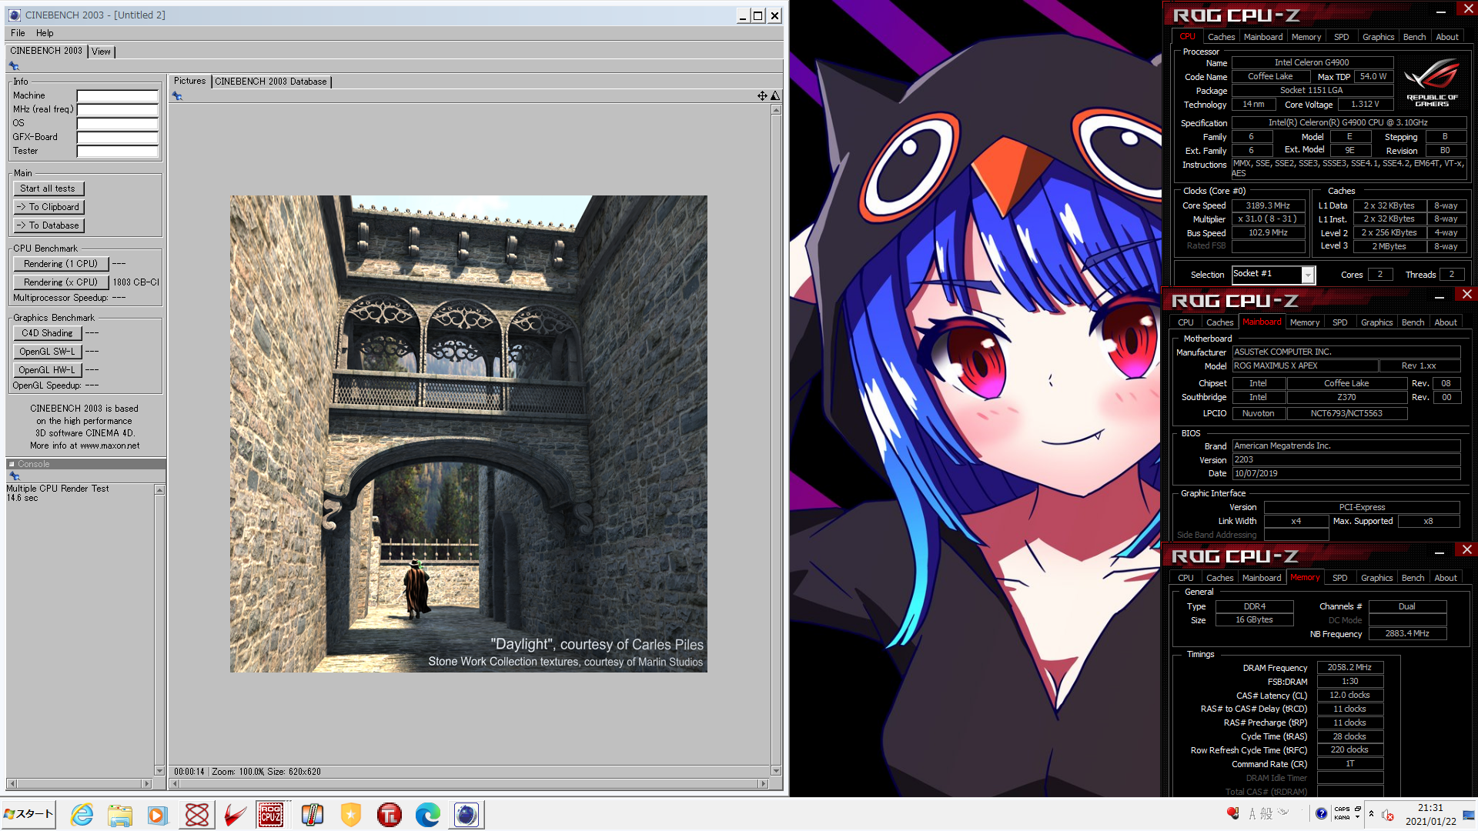Click the Show Desktop icon by the clock
The width and height of the screenshot is (1478, 831).
[1469, 815]
